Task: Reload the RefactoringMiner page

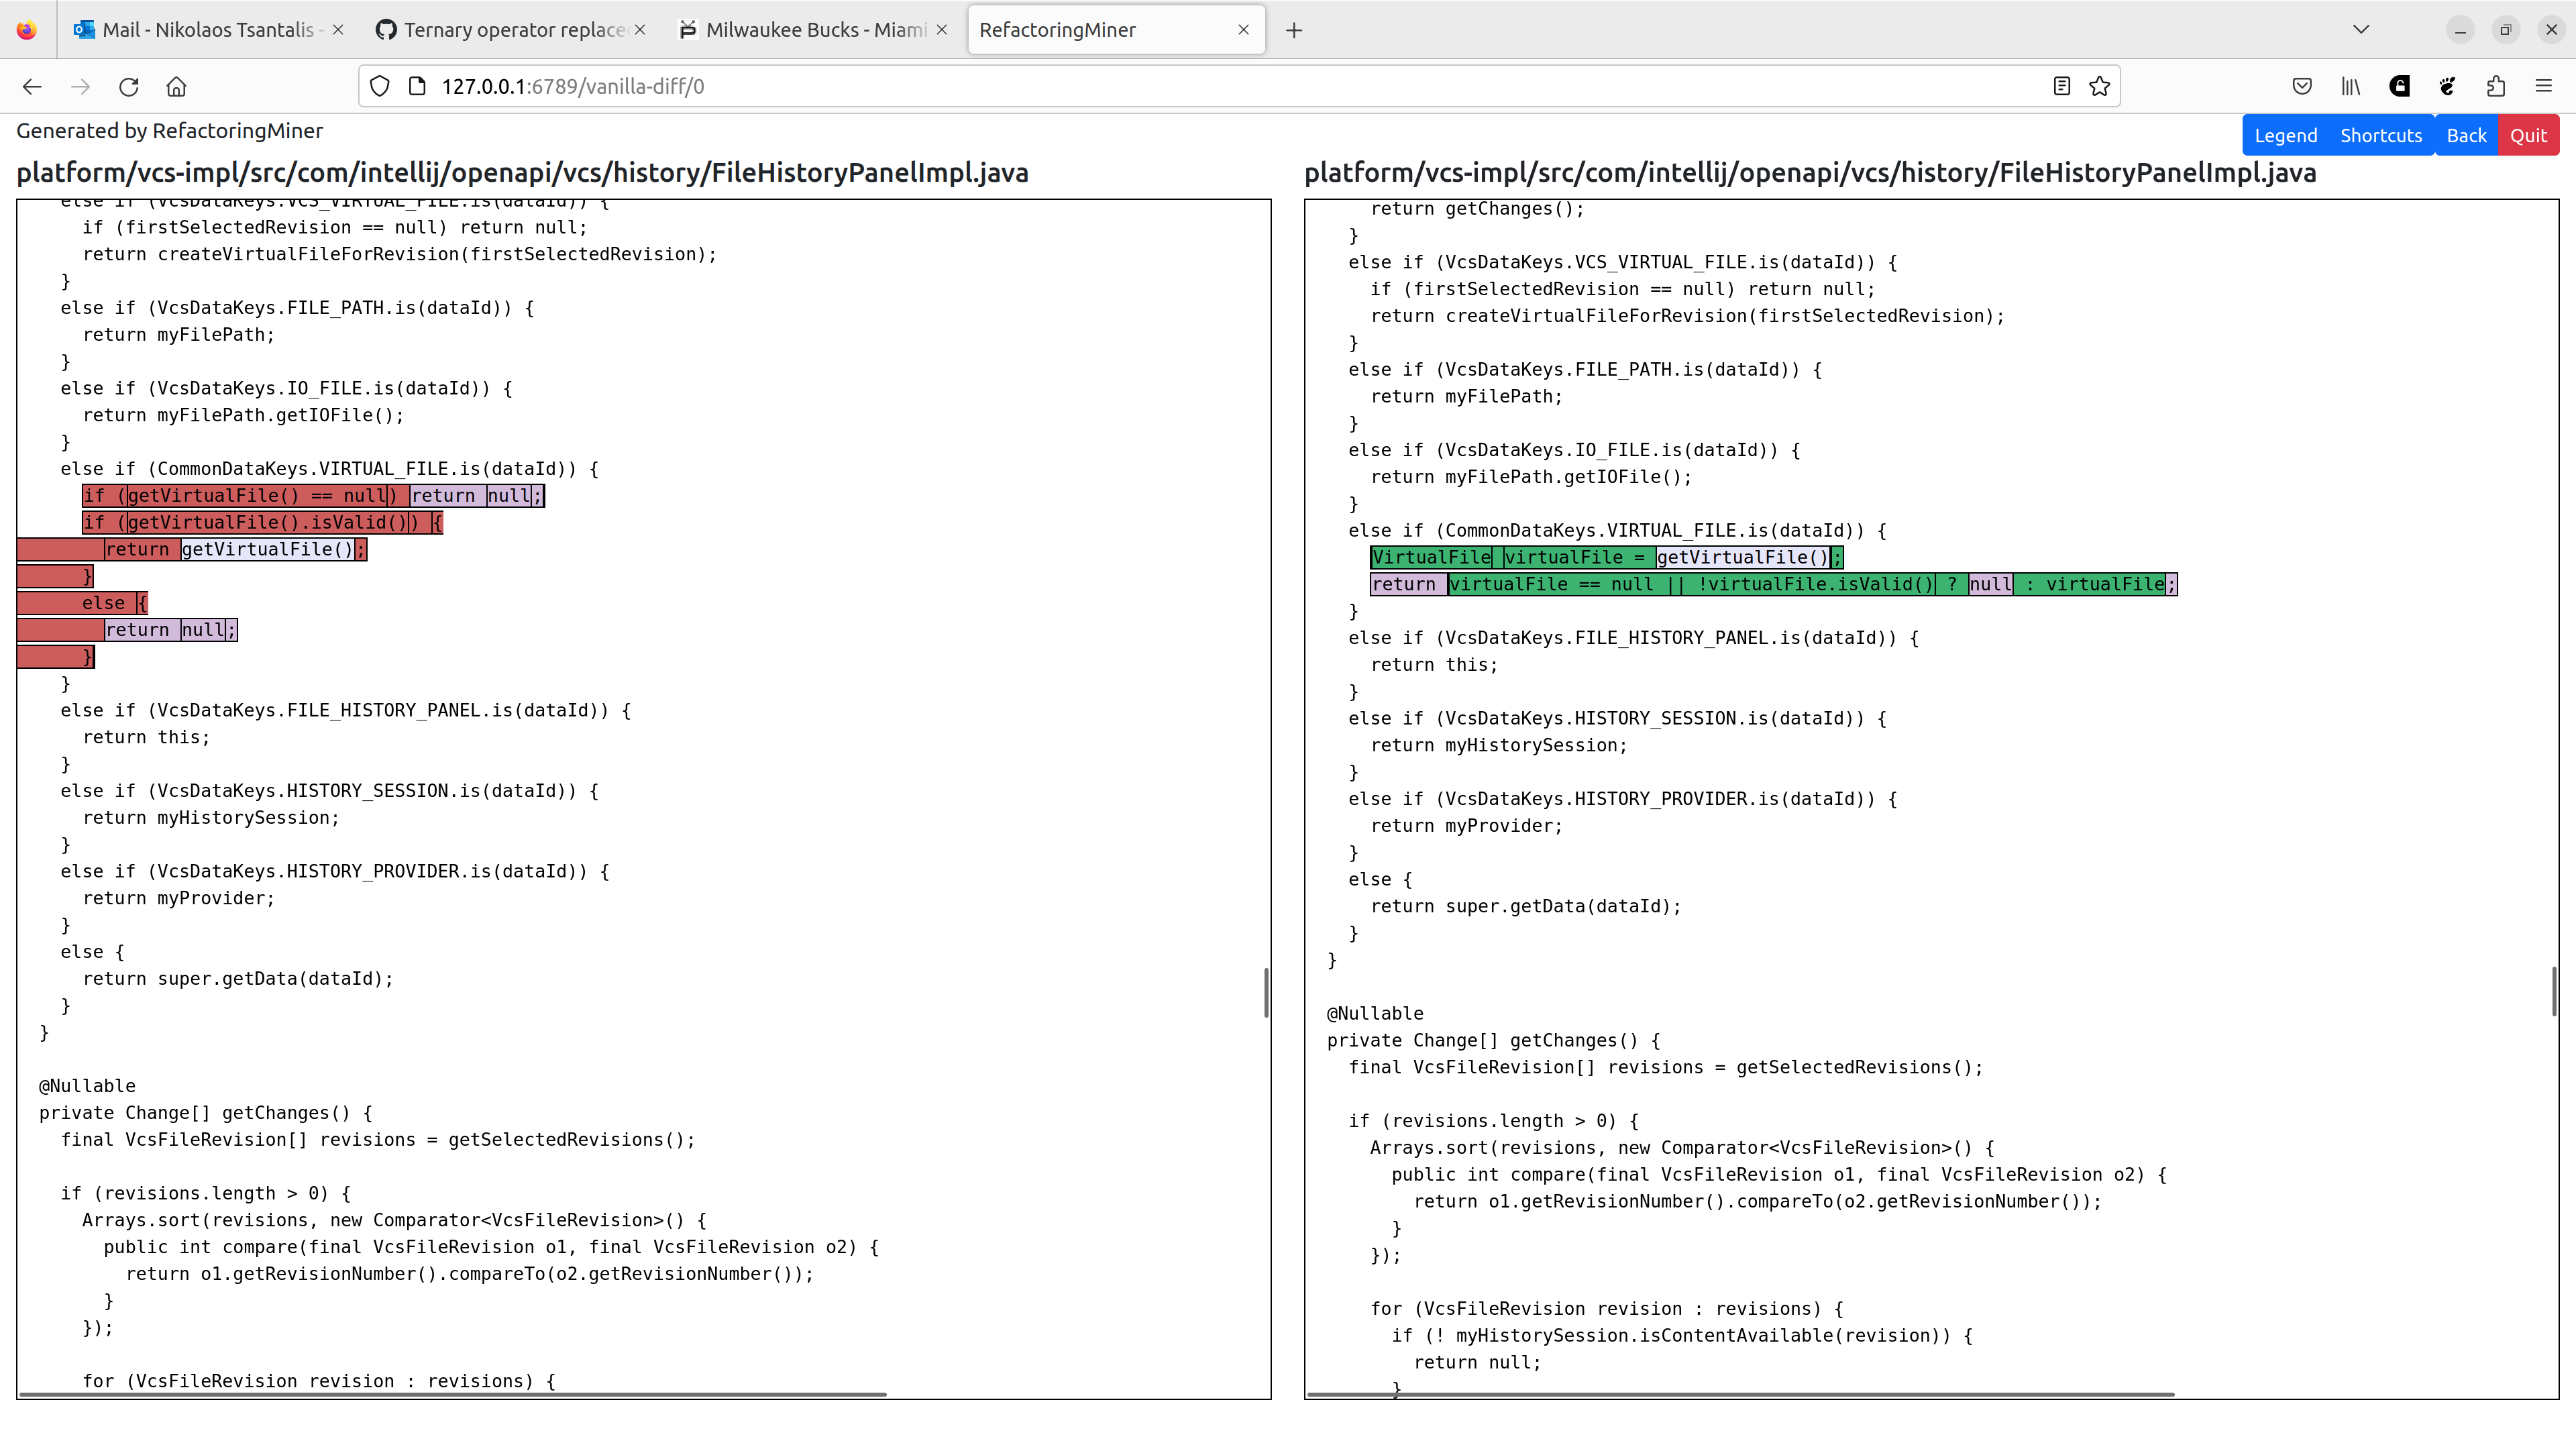Action: click(129, 86)
